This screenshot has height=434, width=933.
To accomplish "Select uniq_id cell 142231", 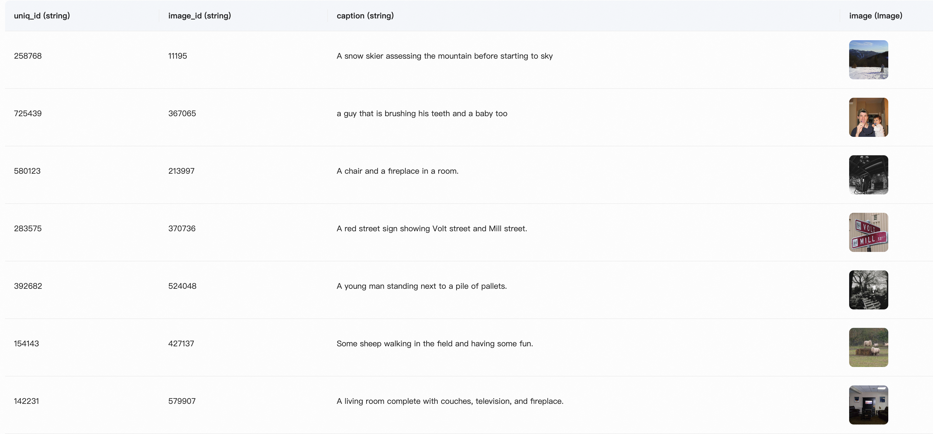I will 27,401.
